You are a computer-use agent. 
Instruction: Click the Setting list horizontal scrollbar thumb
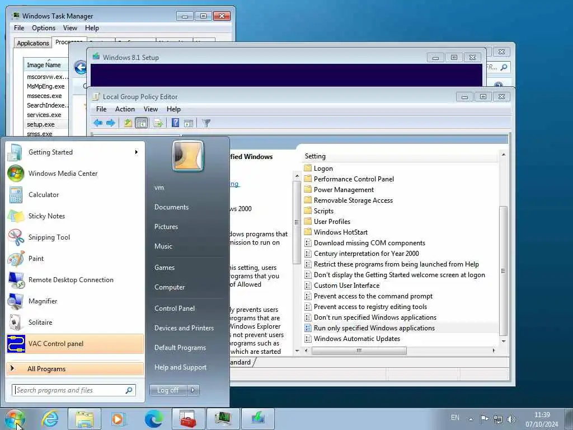click(x=359, y=350)
